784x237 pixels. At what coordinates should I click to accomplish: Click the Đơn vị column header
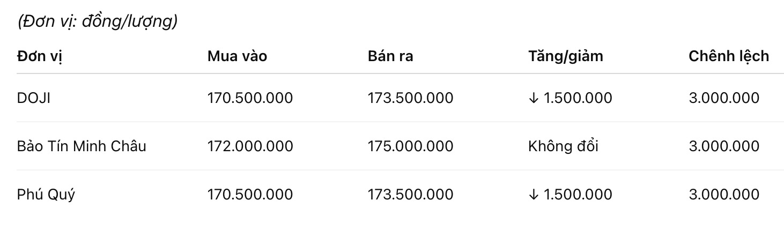tap(40, 56)
